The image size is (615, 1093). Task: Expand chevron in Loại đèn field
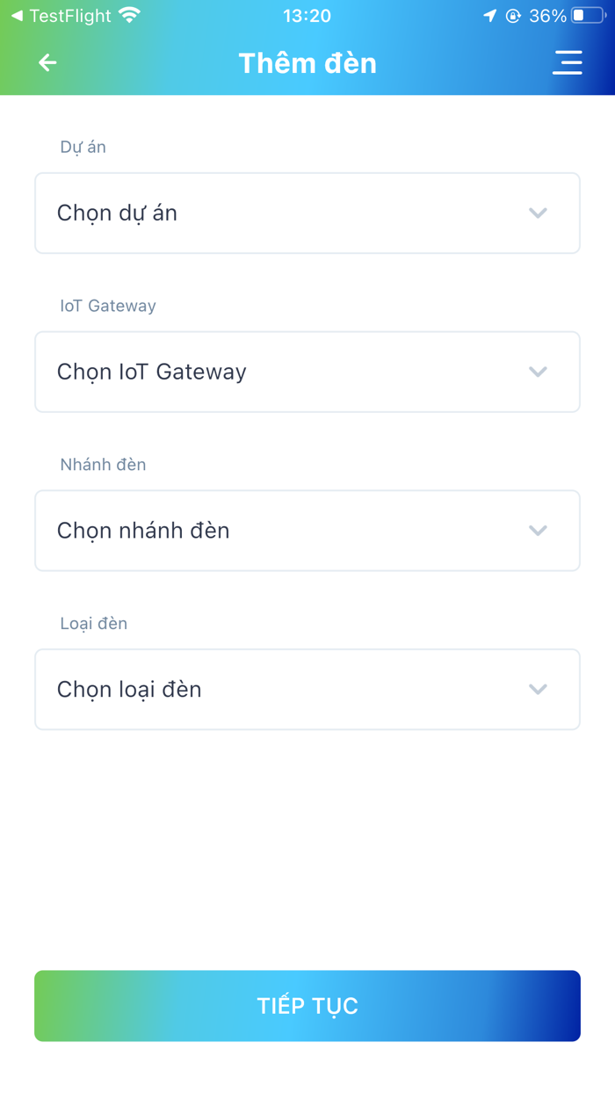539,690
